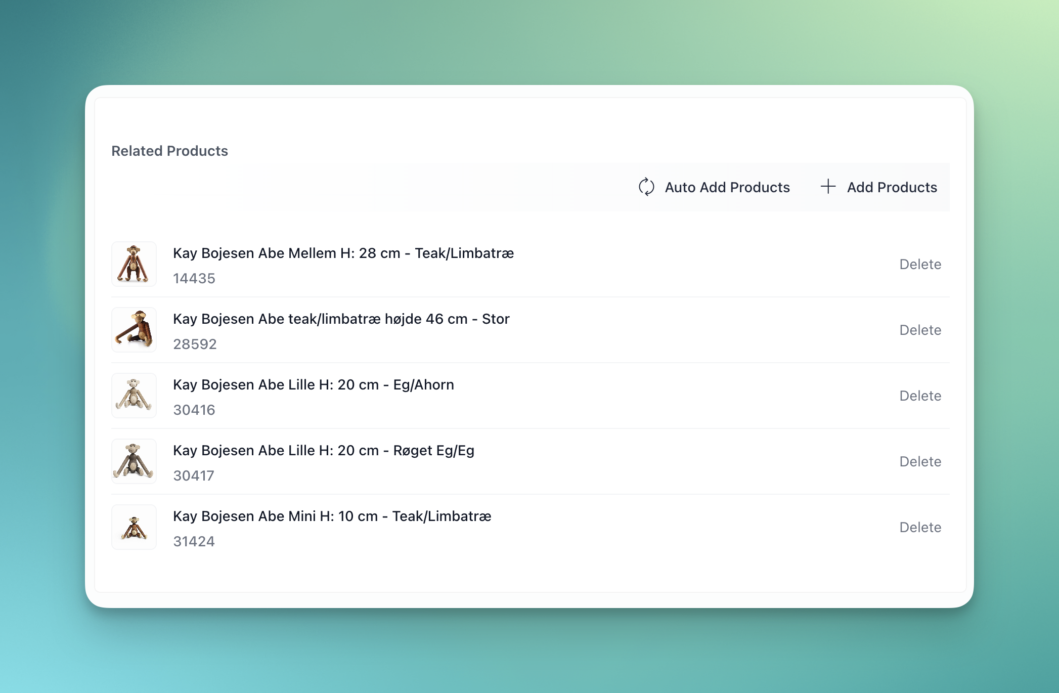Viewport: 1059px width, 693px height.
Task: Click the Add Products button label
Action: tap(892, 187)
